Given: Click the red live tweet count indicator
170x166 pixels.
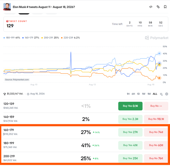Looking at the screenshot, I should pos(7,21).
